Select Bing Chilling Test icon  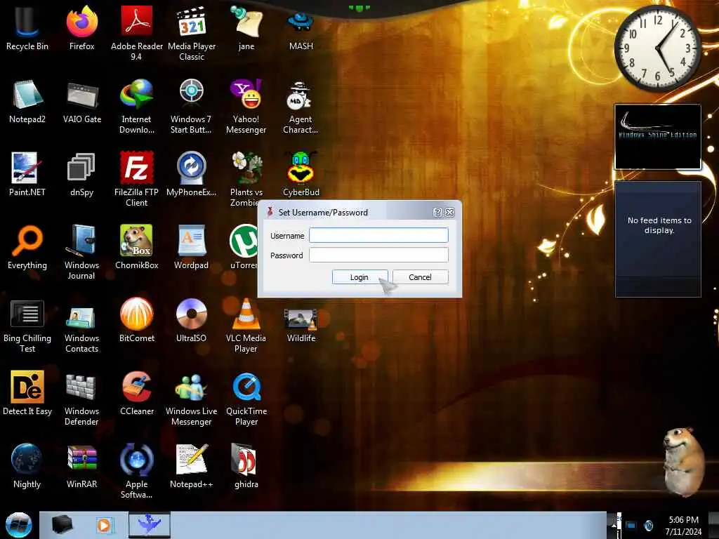pyautogui.click(x=27, y=326)
